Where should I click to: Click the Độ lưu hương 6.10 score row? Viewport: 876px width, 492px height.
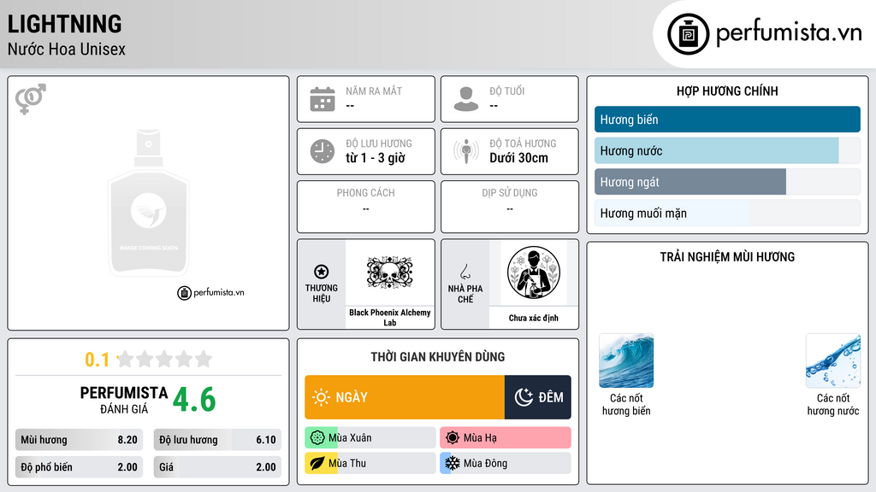(217, 440)
